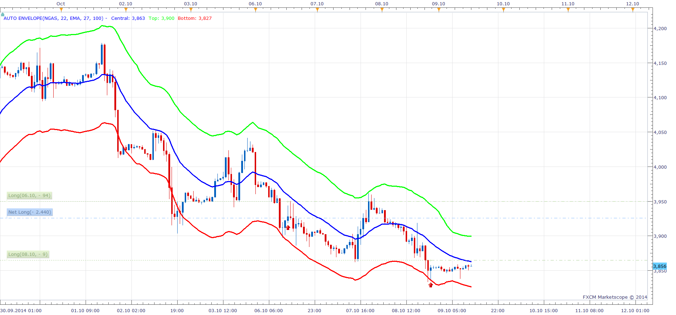Click the 02.10 02:00 time axis label

point(131,310)
